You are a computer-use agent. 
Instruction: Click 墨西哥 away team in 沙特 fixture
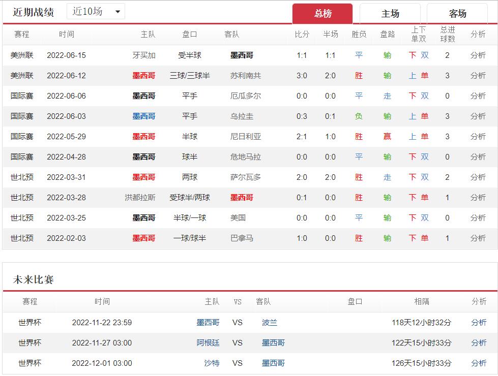pos(273,363)
